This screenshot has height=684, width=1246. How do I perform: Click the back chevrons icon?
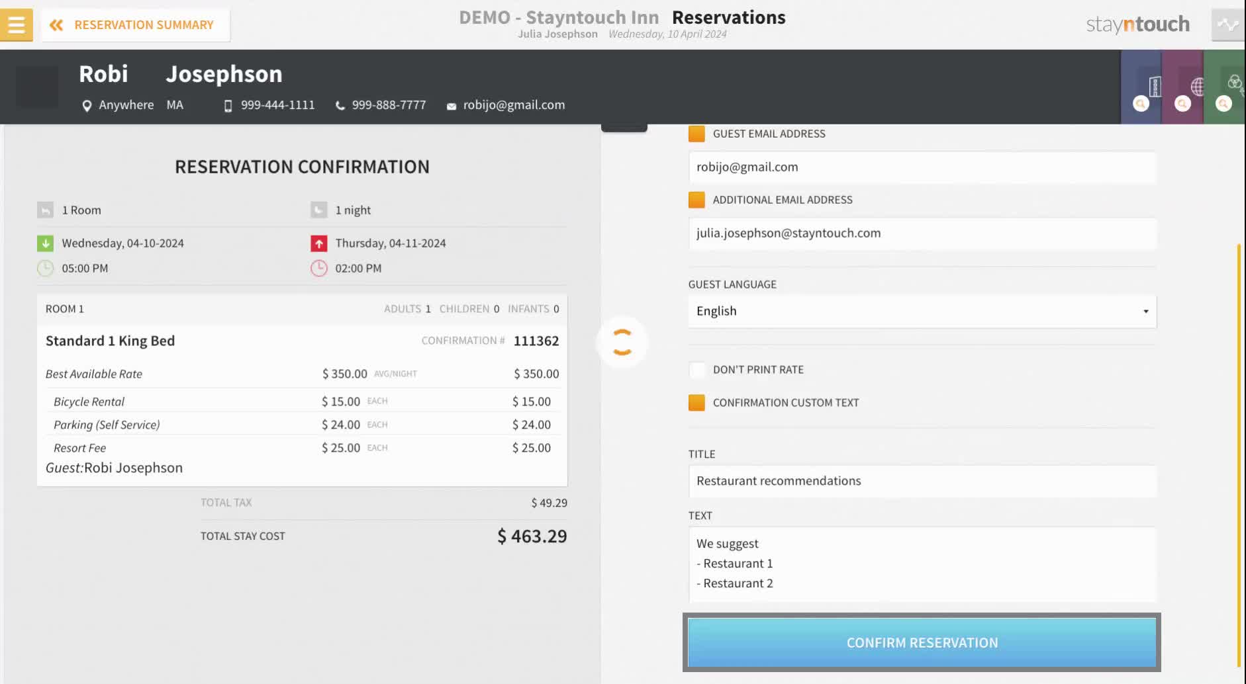56,25
